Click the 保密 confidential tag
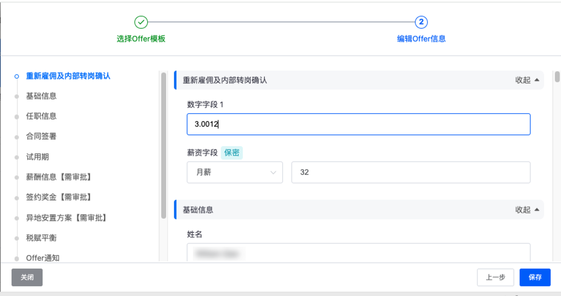 (231, 153)
